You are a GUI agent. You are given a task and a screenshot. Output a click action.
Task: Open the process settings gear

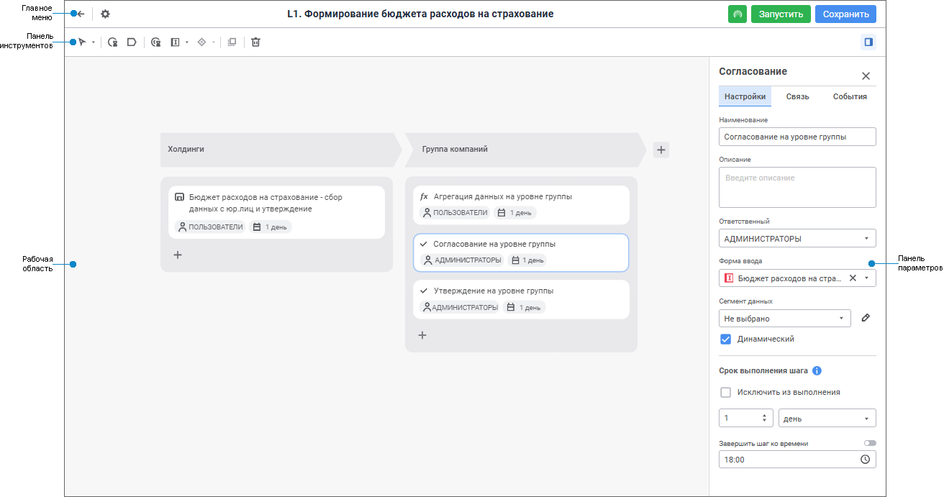[105, 13]
